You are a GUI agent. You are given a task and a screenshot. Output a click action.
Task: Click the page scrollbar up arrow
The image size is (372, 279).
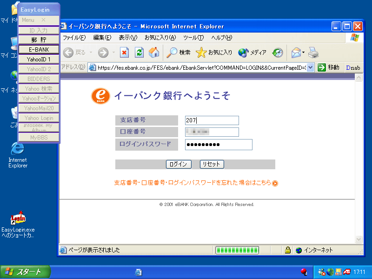tap(359, 78)
